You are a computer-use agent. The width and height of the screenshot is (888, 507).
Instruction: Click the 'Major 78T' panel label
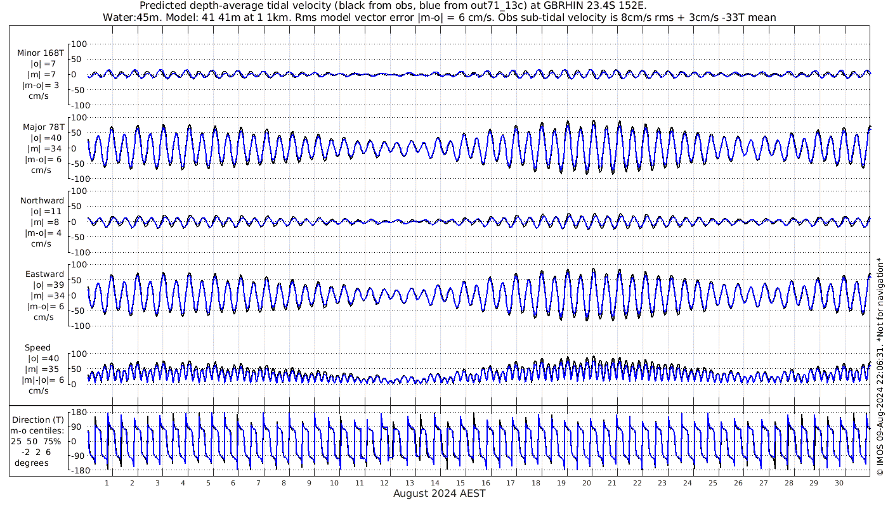click(x=43, y=127)
